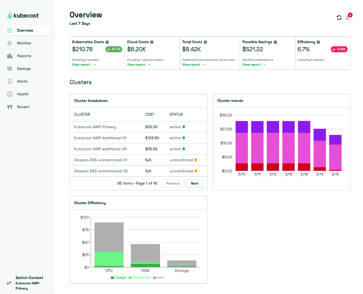Navigate to Savings via its sidebar icon
The height and width of the screenshot is (294, 363).
point(10,69)
